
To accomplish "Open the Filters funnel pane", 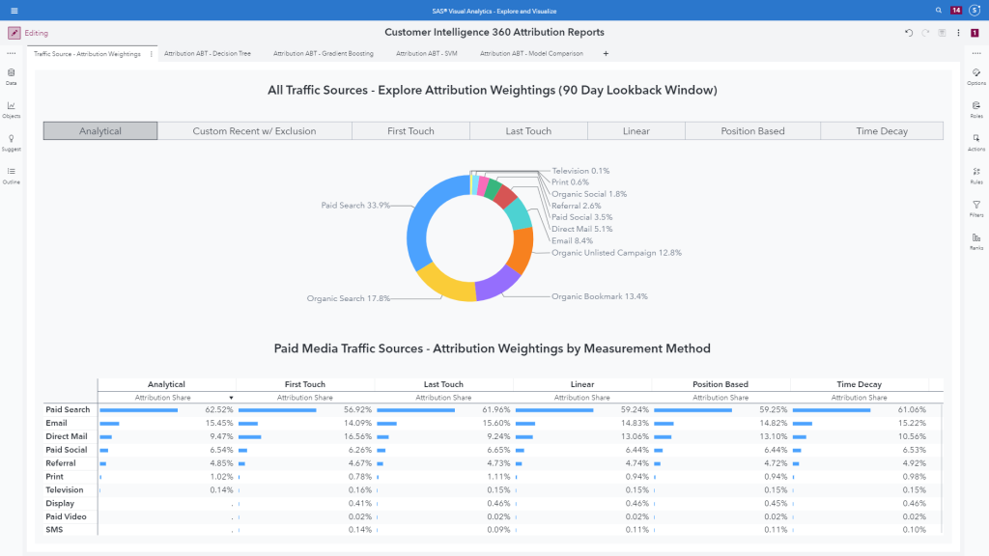I will pos(976,208).
